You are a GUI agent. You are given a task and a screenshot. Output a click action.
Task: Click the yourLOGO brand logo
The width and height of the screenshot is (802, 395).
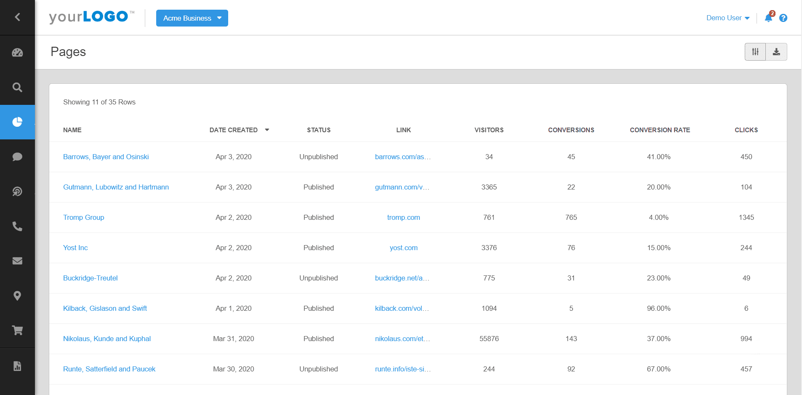click(x=91, y=17)
